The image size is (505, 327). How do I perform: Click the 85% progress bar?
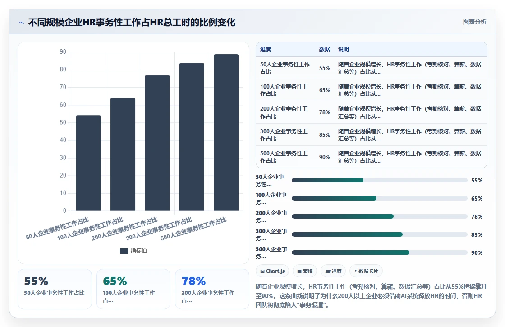(379, 234)
